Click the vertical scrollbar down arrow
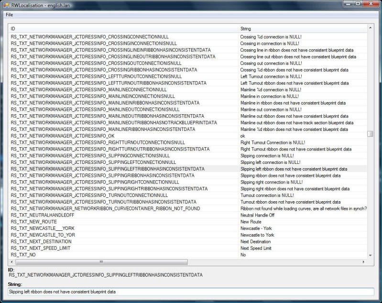This screenshot has height=303, width=382. coord(370,256)
